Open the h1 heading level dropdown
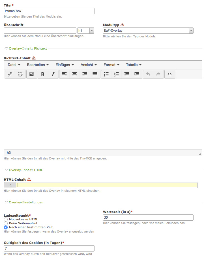Screen dimensions: 206x262 pos(85,31)
